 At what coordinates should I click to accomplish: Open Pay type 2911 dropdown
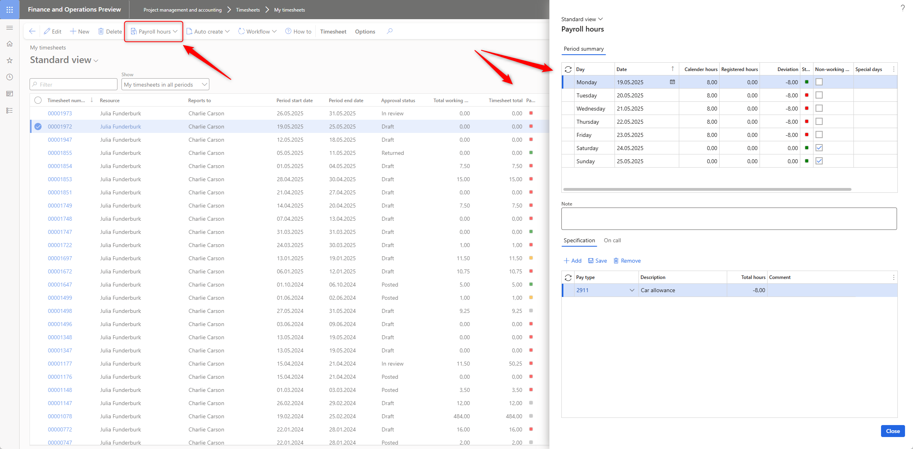coord(632,291)
